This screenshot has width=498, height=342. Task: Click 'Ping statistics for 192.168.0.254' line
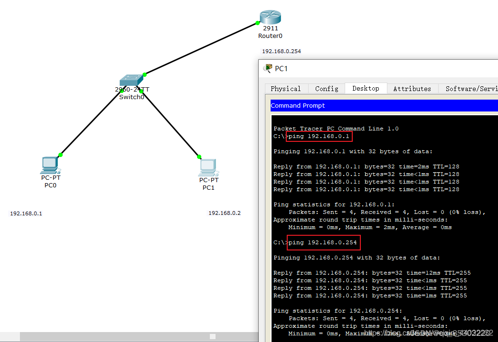[x=338, y=311]
